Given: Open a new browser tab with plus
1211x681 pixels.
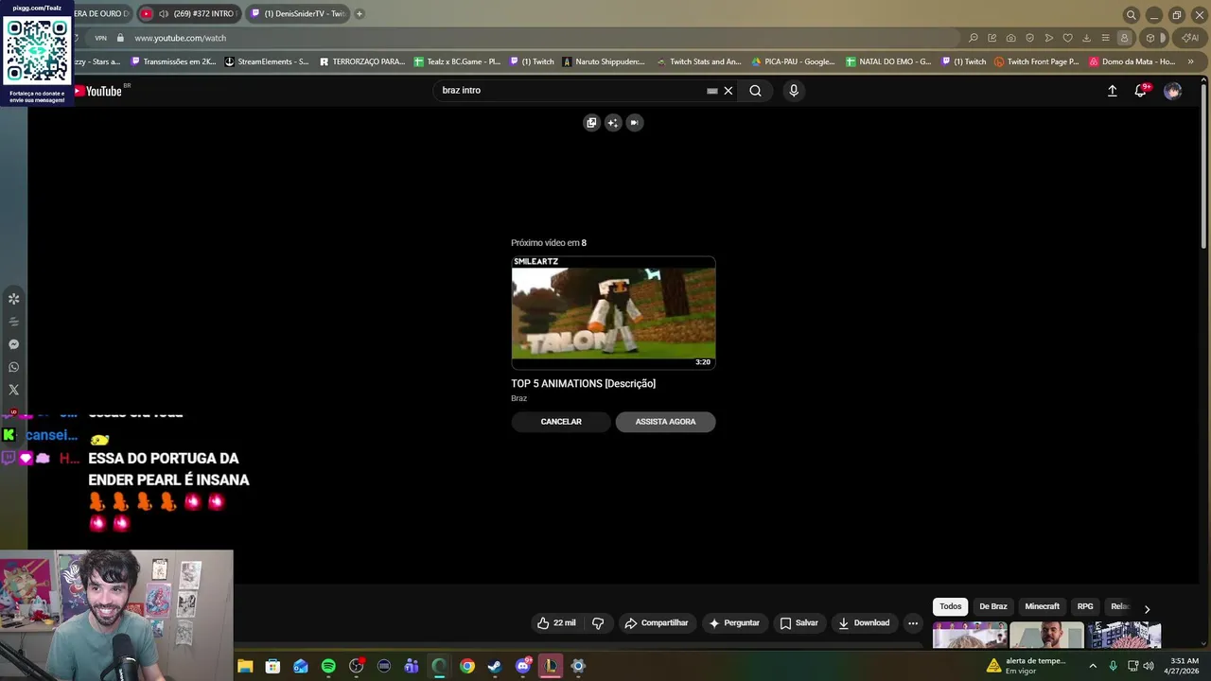Looking at the screenshot, I should [x=360, y=14].
